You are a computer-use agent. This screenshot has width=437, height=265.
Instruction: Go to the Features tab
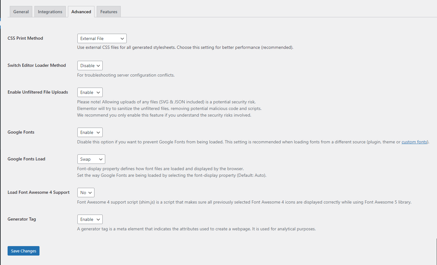[x=109, y=12]
